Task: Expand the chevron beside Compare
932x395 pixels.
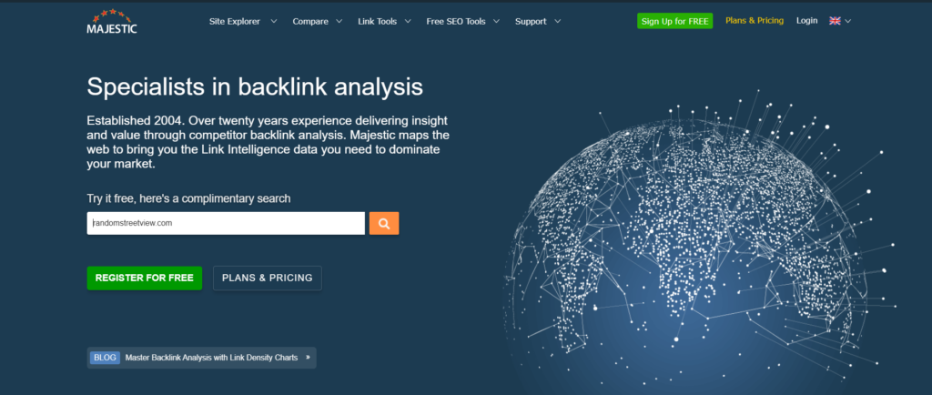Action: [339, 21]
